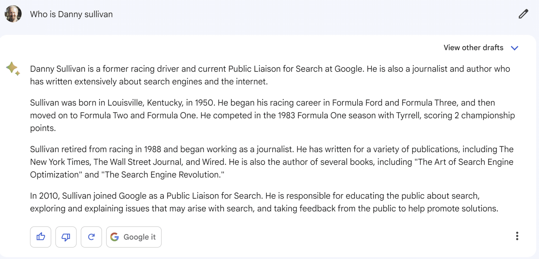539x259 pixels.
Task: Toggle negative feedback on the answer
Action: point(66,237)
